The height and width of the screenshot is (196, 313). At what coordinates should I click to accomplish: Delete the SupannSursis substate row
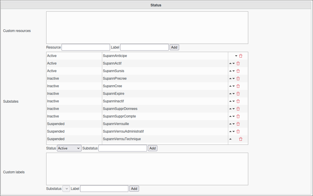pyautogui.click(x=238, y=71)
